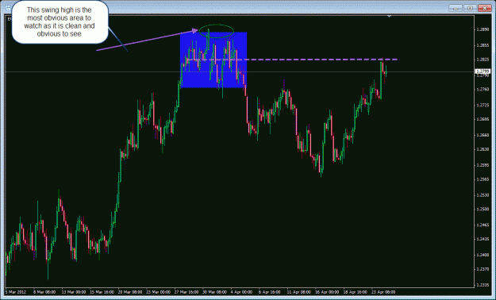Viewport: 496px width, 300px height.
Task: Click the 20 Mar 08:00 time label
Action: pos(129,292)
